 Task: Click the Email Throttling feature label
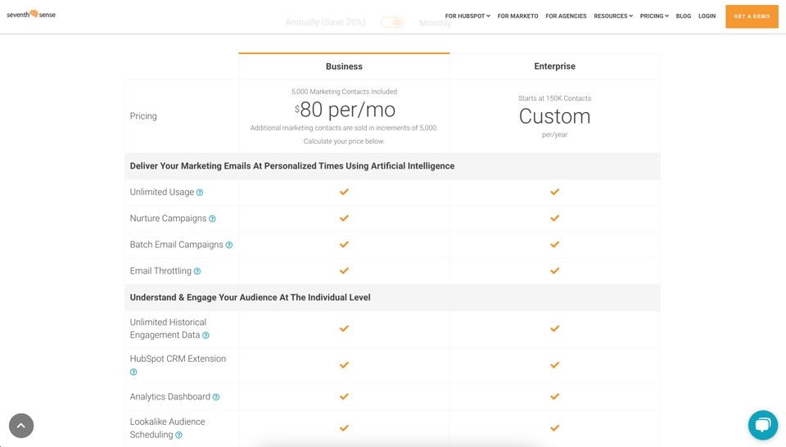pos(160,271)
